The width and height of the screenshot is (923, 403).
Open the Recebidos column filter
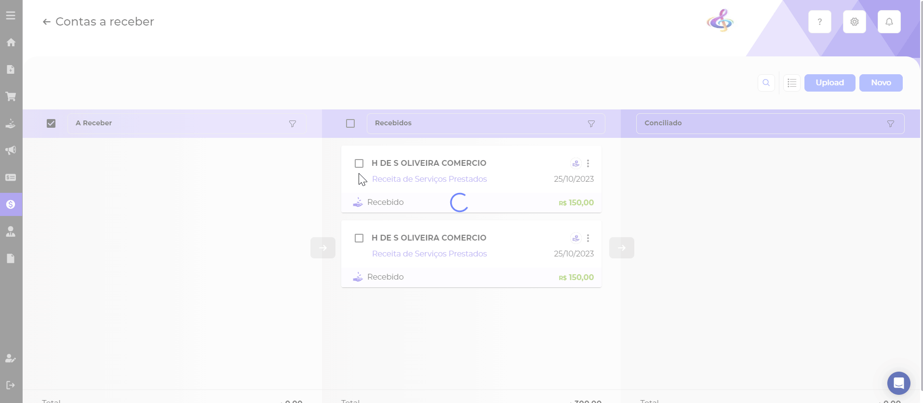pos(591,124)
